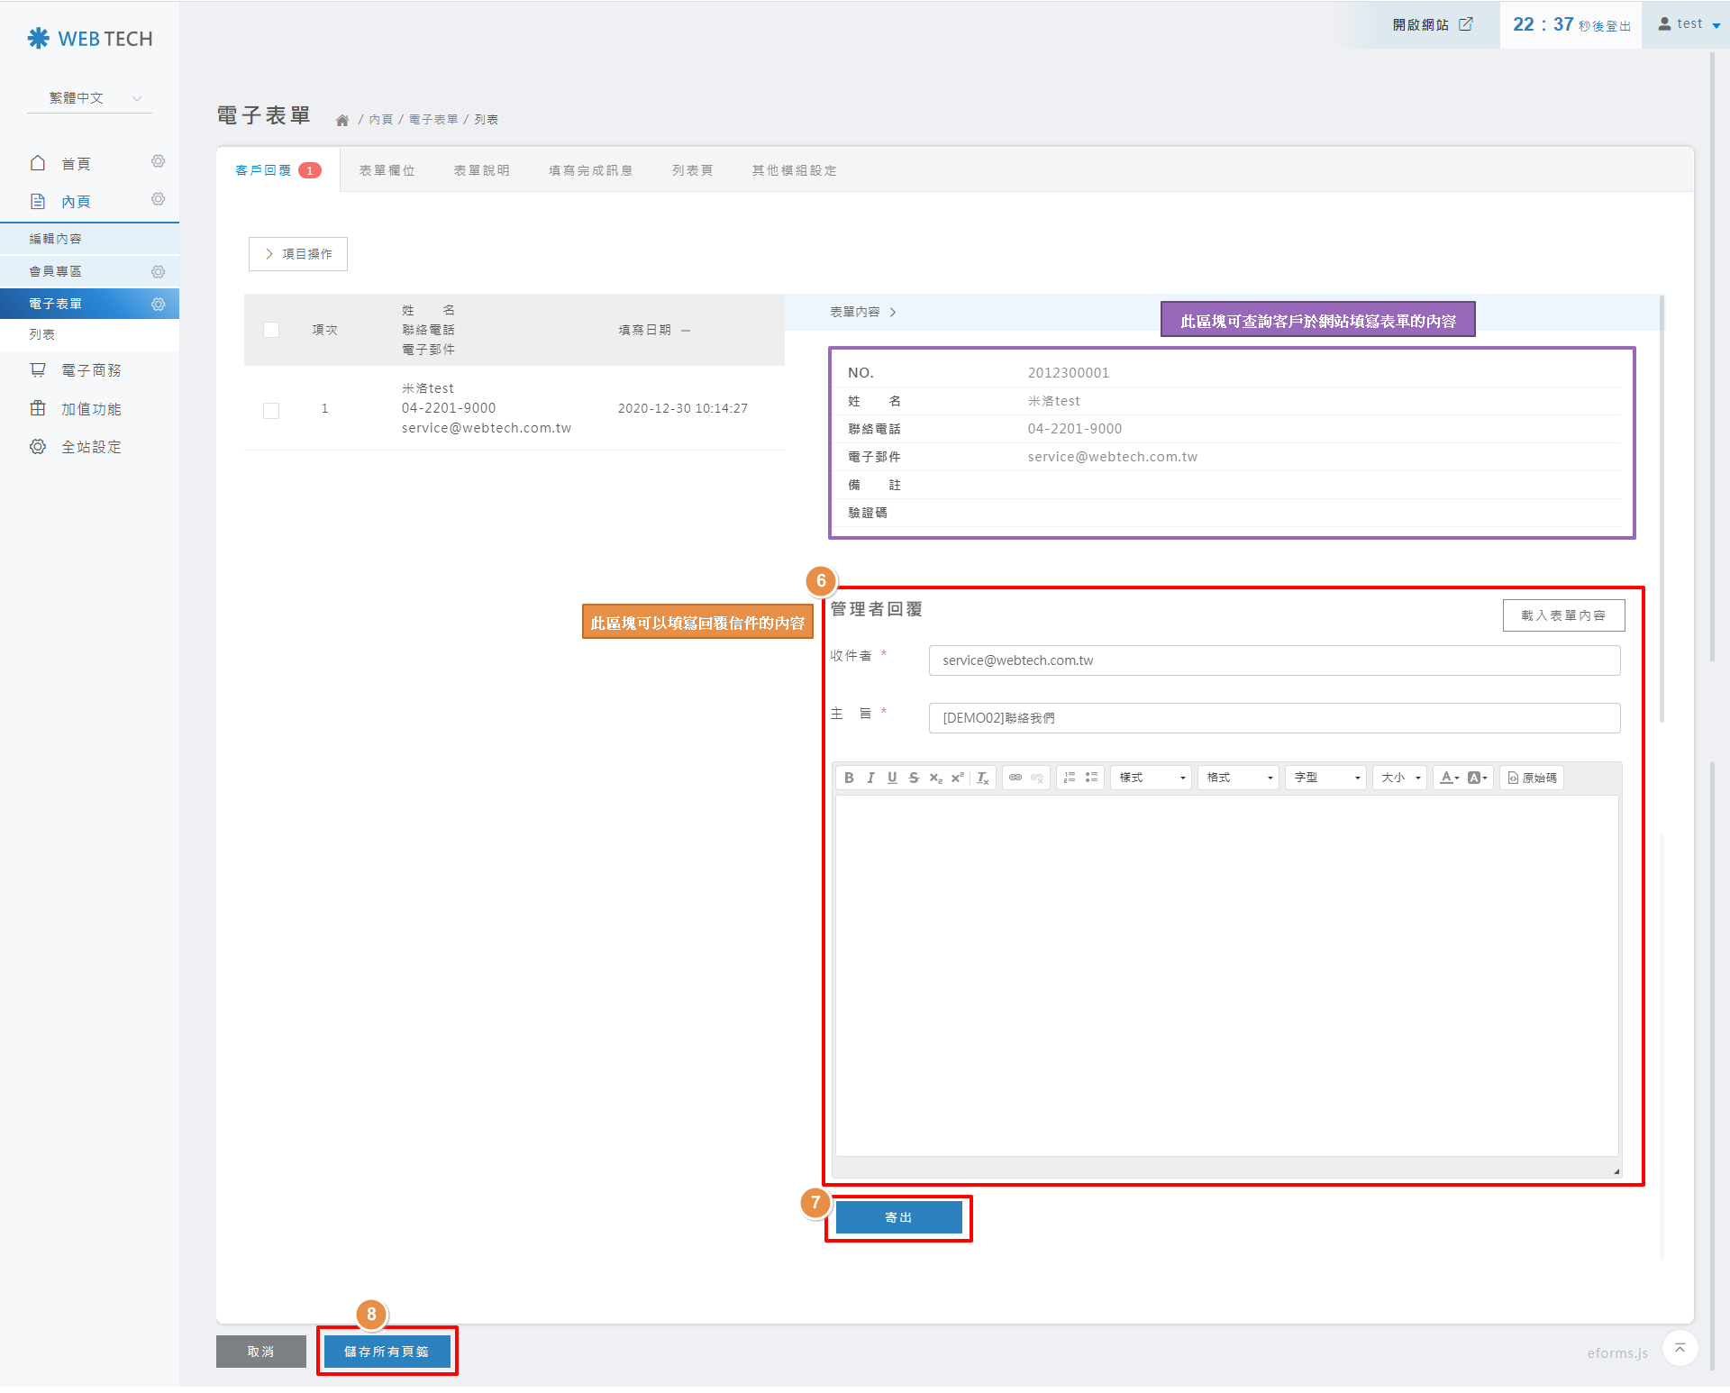This screenshot has height=1393, width=1730.
Task: Click the strikethrough icon
Action: click(x=914, y=778)
